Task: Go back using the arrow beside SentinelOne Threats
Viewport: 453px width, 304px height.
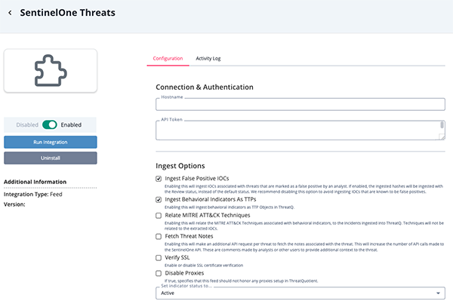Action: (10, 13)
